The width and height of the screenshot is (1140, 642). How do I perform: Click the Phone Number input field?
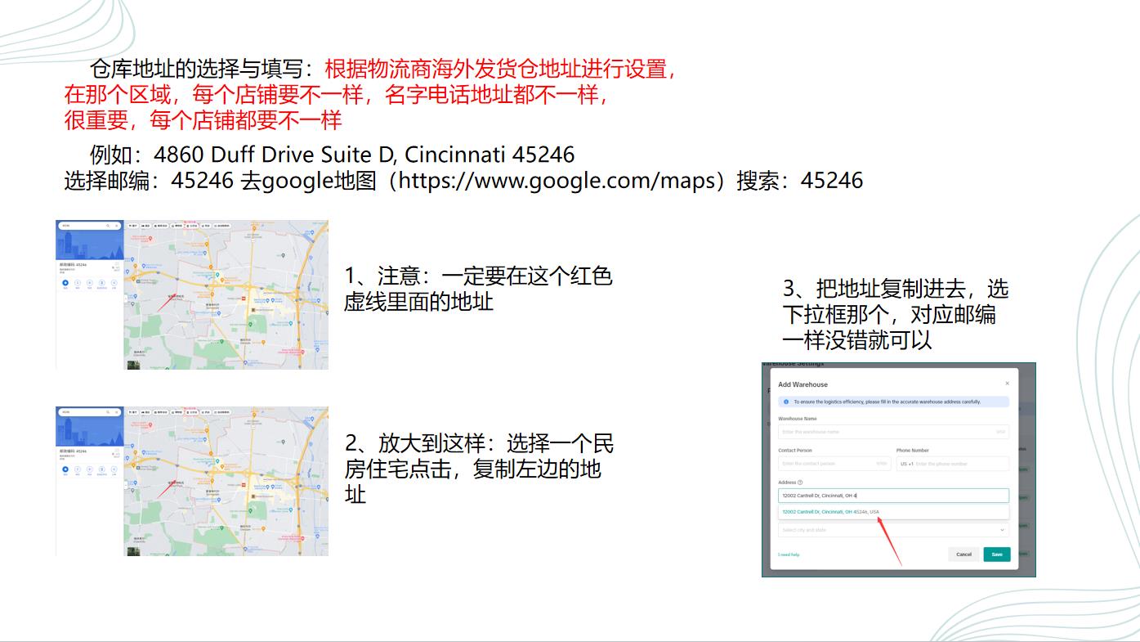point(953,464)
